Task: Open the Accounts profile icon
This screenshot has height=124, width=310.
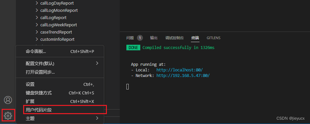Action: [x=8, y=100]
